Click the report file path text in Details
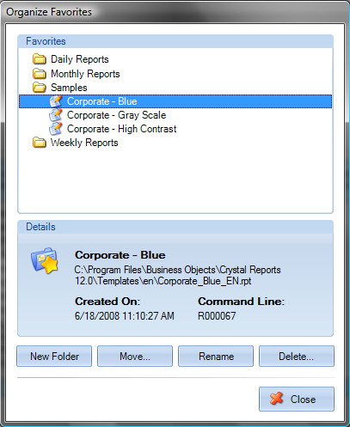This screenshot has width=350, height=427. (178, 275)
